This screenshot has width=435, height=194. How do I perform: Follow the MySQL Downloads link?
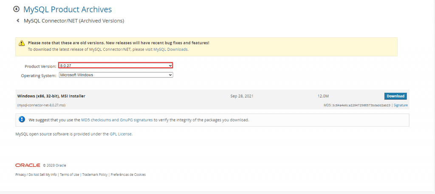pos(170,49)
